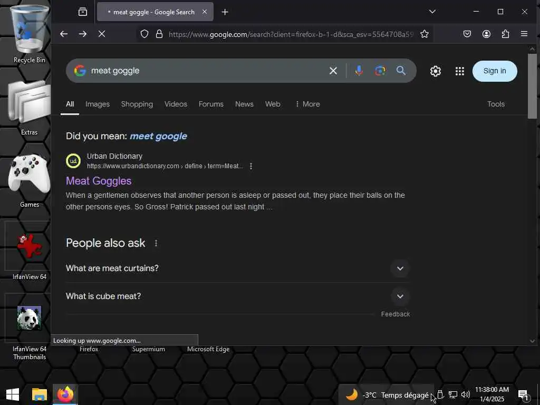The width and height of the screenshot is (540, 405).
Task: Open options beside People also ask
Action: point(156,243)
